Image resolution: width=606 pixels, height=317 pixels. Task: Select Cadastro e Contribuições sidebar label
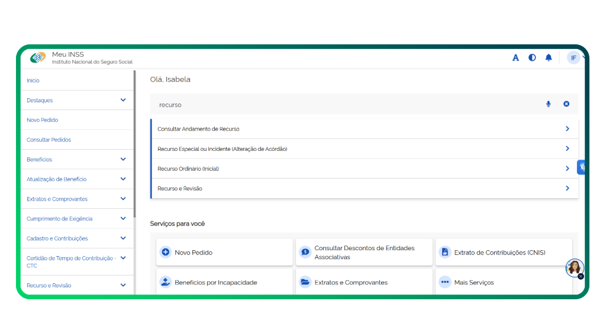[57, 238]
